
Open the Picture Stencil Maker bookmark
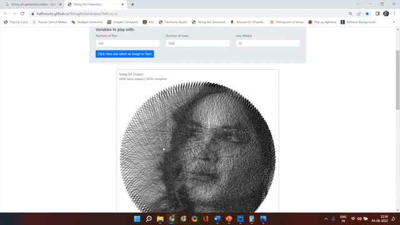point(49,22)
